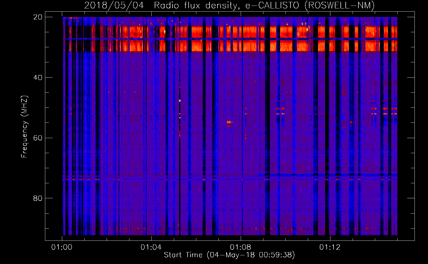Click the 'Start Time (04-May-18 00:59:38)' label
Image resolution: width=428 pixels, height=264 pixels.
pos(229,255)
